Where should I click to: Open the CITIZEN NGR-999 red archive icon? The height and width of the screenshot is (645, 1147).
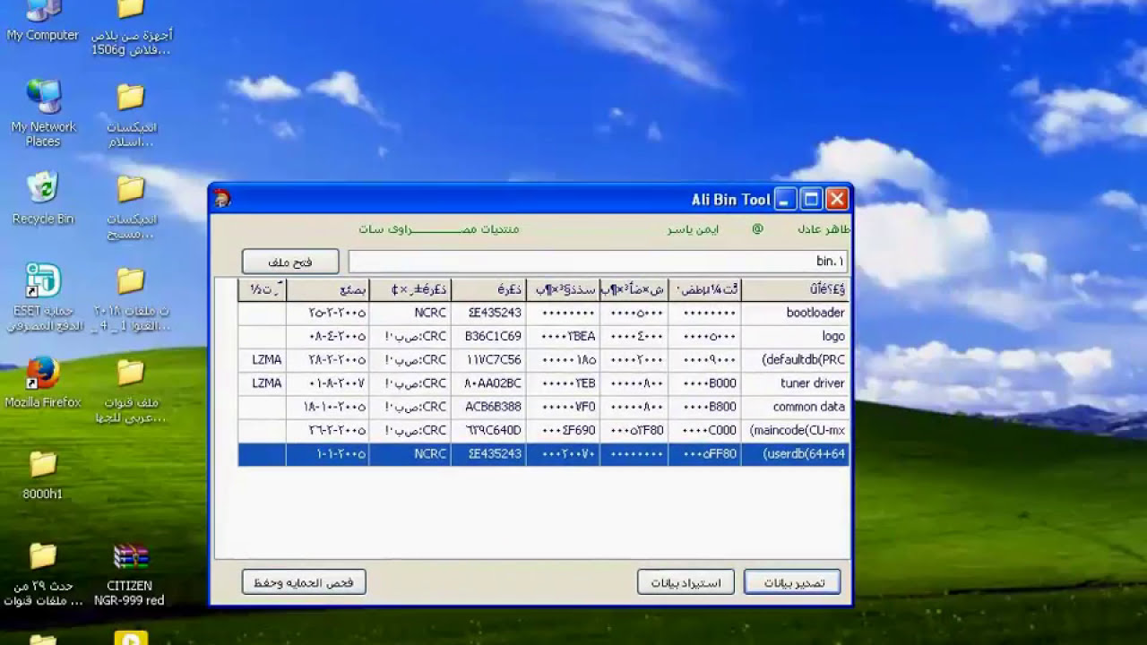coord(130,573)
